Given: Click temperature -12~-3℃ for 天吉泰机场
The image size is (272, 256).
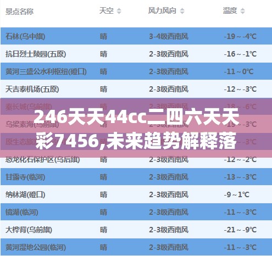Looking at the screenshot, I should pos(240,89).
